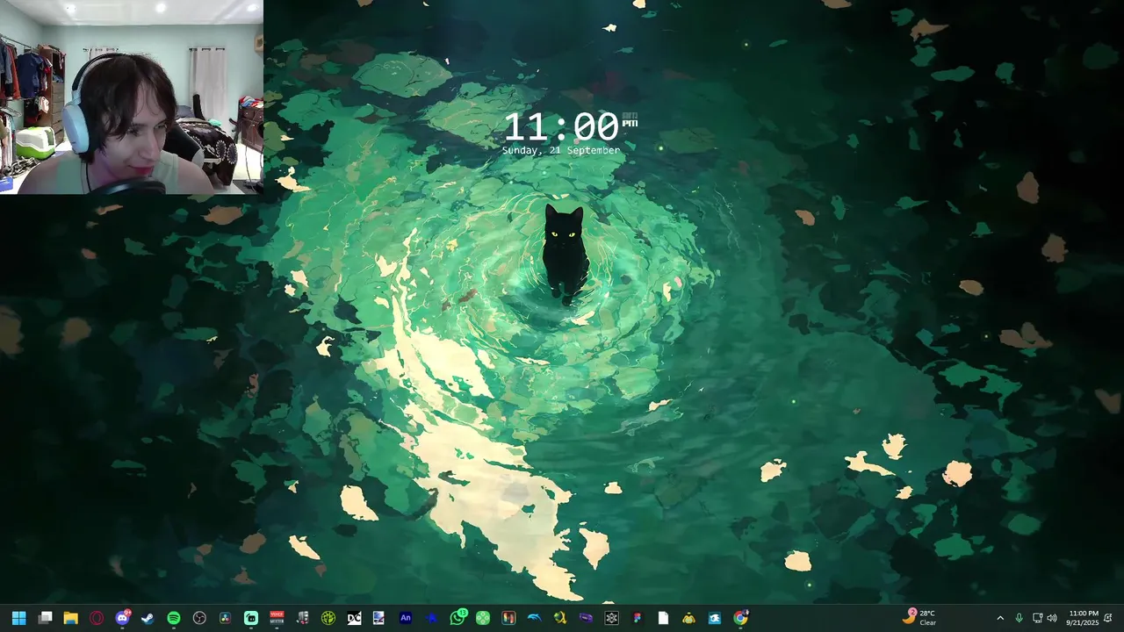Open the notification center bell icon
This screenshot has width=1124, height=632.
(x=1108, y=618)
